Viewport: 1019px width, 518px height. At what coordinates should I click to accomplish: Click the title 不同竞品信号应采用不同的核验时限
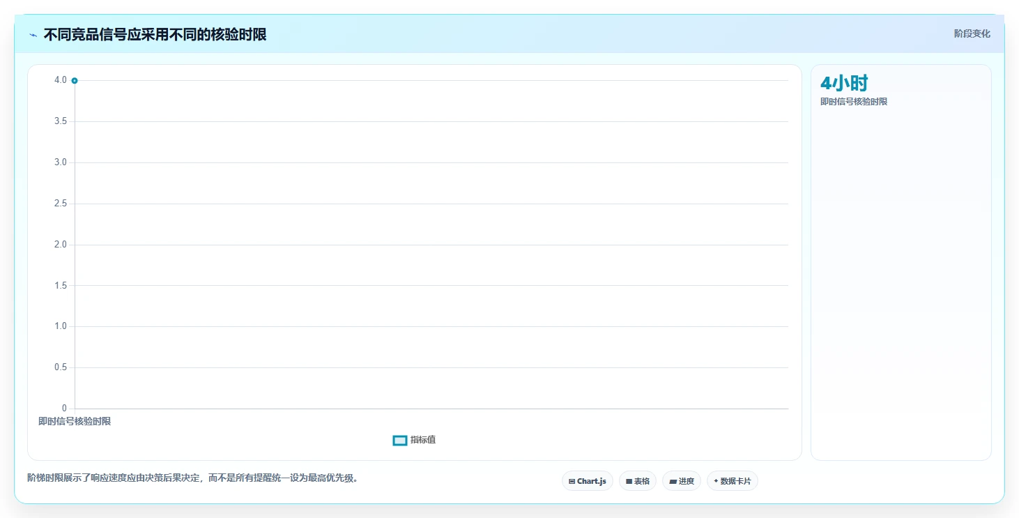point(155,34)
